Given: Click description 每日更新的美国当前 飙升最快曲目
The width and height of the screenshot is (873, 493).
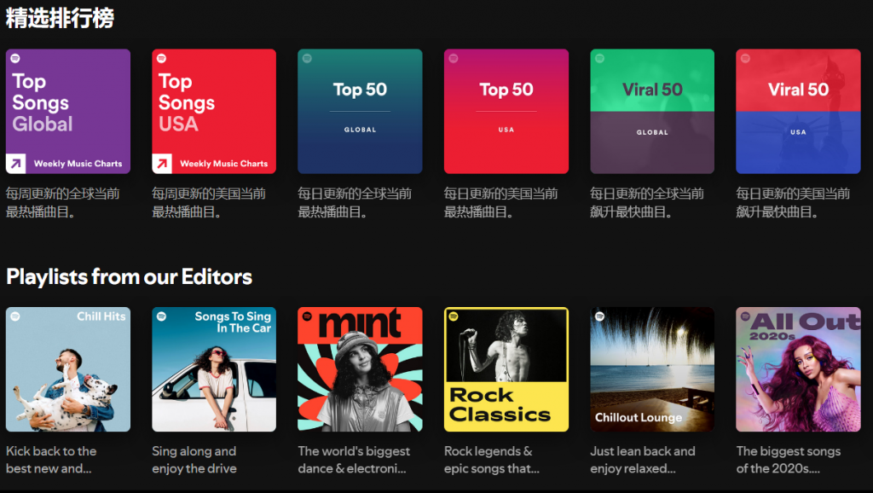Looking at the screenshot, I should pyautogui.click(x=793, y=203).
